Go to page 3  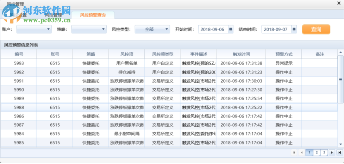324,152
